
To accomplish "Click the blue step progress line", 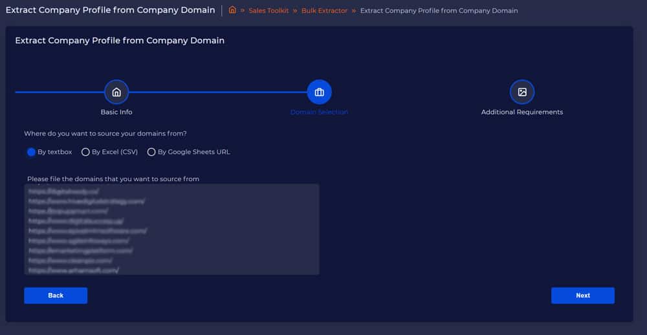I will [x=214, y=92].
